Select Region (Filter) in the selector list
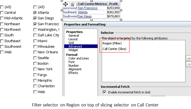The height and width of the screenshot is (109, 191). pos(112,43)
